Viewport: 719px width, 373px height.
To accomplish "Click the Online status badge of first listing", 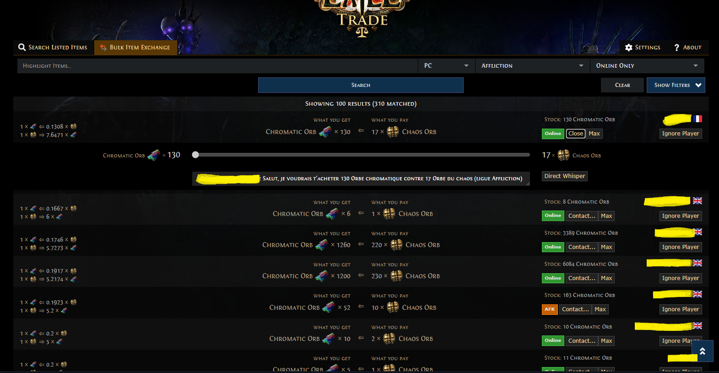I will click(553, 134).
